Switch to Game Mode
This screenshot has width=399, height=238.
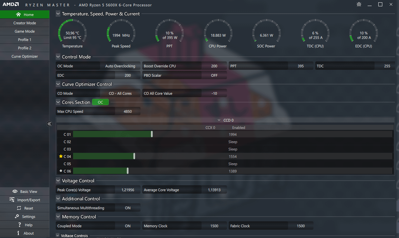(x=25, y=31)
